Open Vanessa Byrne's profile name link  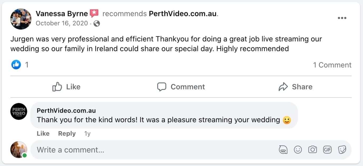click(62, 13)
